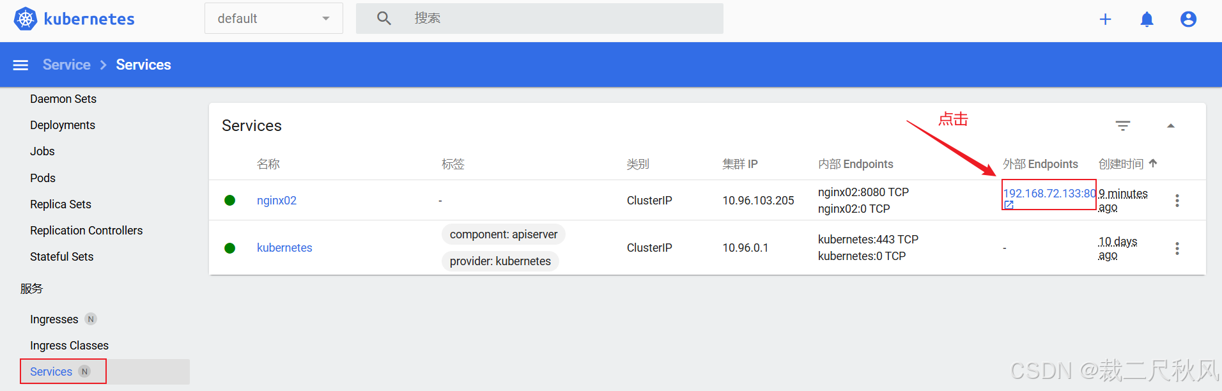This screenshot has width=1222, height=391.
Task: Click ClusterIP type in kubernetes row
Action: click(649, 248)
